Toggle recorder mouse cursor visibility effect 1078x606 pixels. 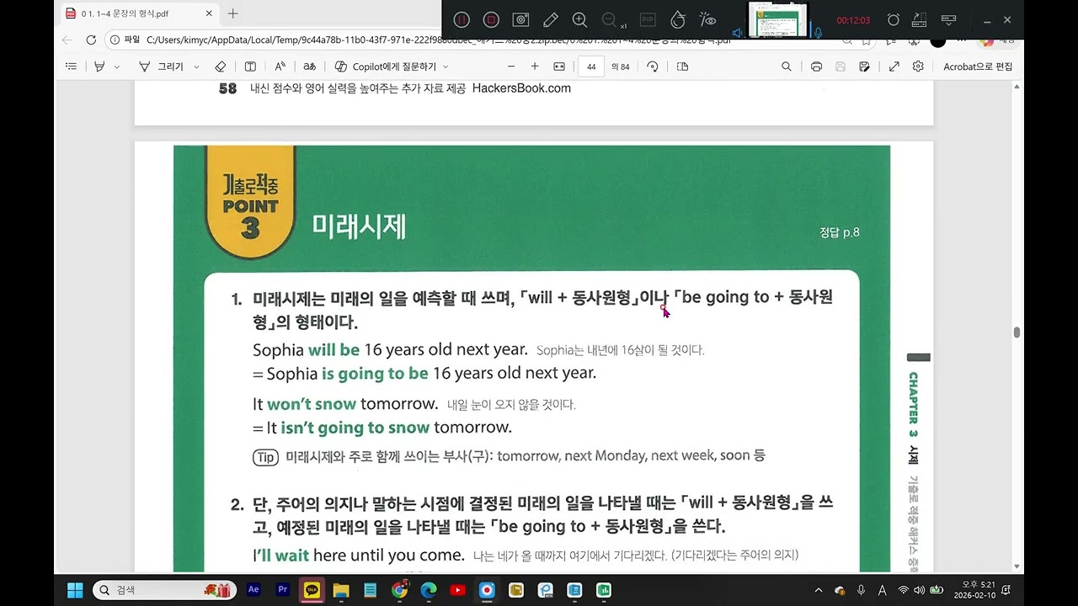tap(707, 19)
